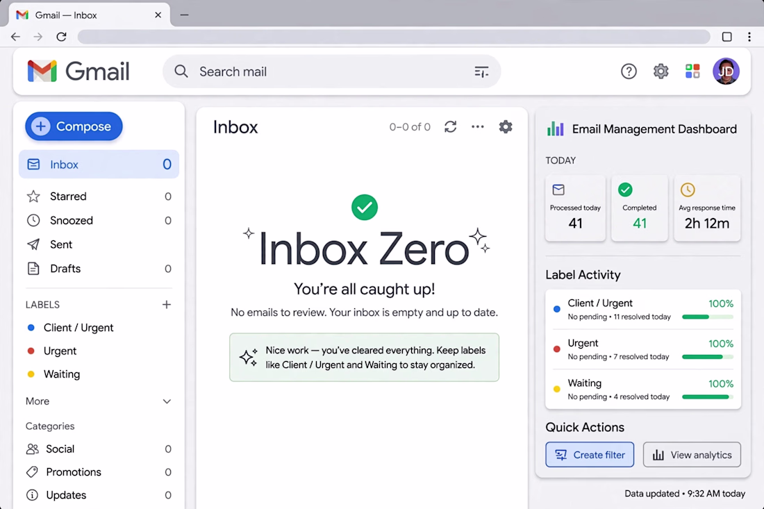Screen dimensions: 764x509
Task: Open the Completed card
Action: [x=639, y=208]
